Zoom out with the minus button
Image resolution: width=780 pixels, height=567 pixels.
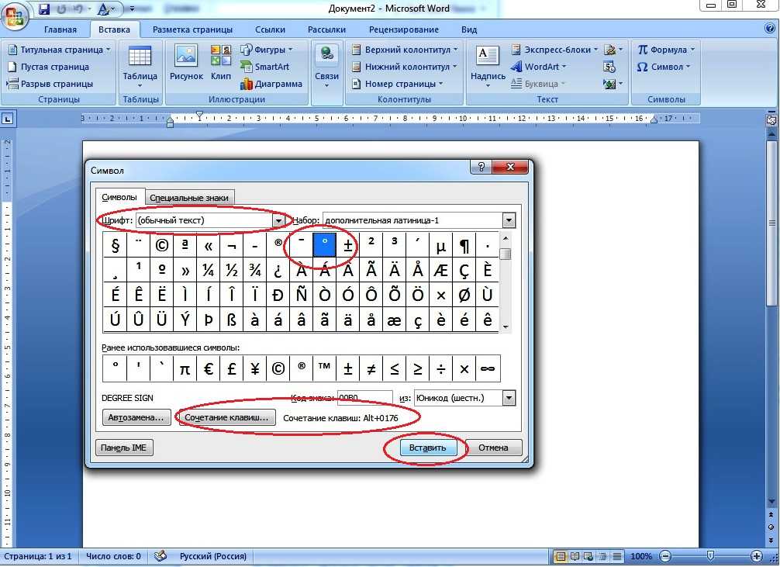click(665, 556)
